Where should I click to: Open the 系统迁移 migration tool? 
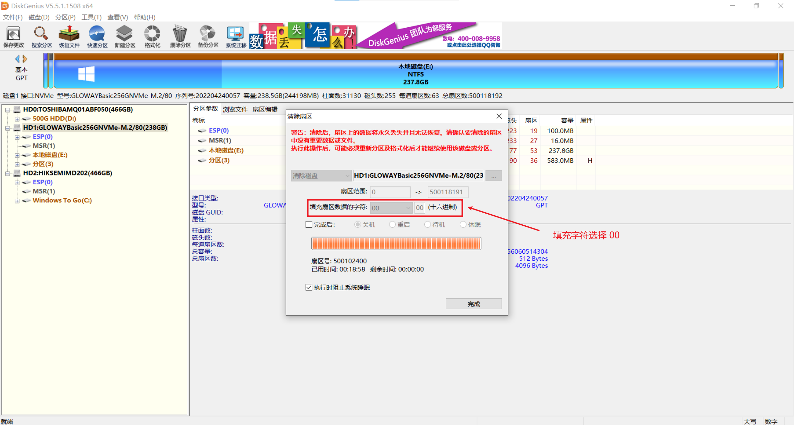click(235, 36)
